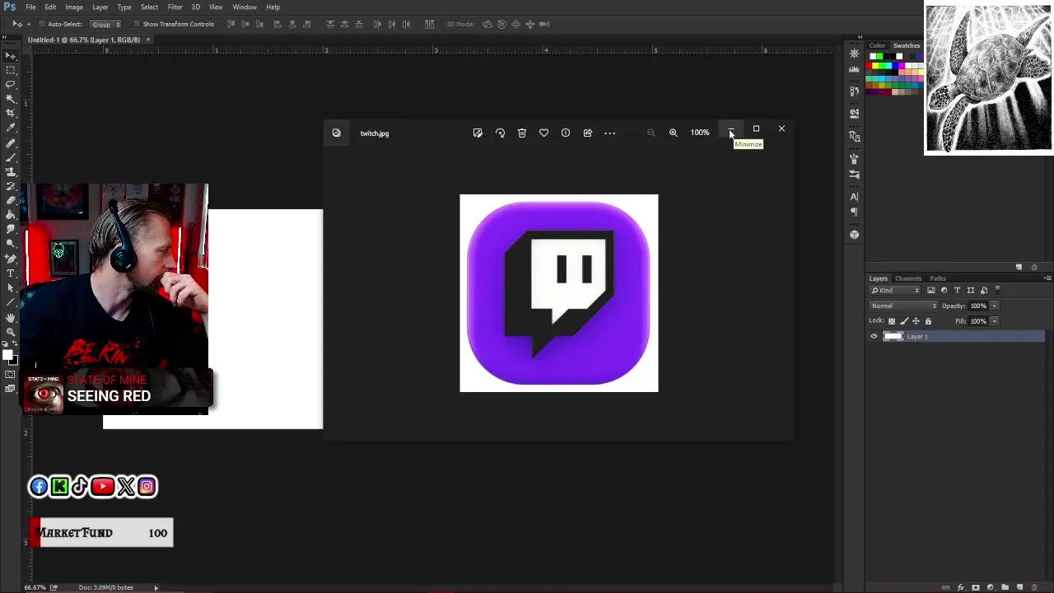Select the Hand tool
This screenshot has width=1054, height=593.
tap(11, 317)
